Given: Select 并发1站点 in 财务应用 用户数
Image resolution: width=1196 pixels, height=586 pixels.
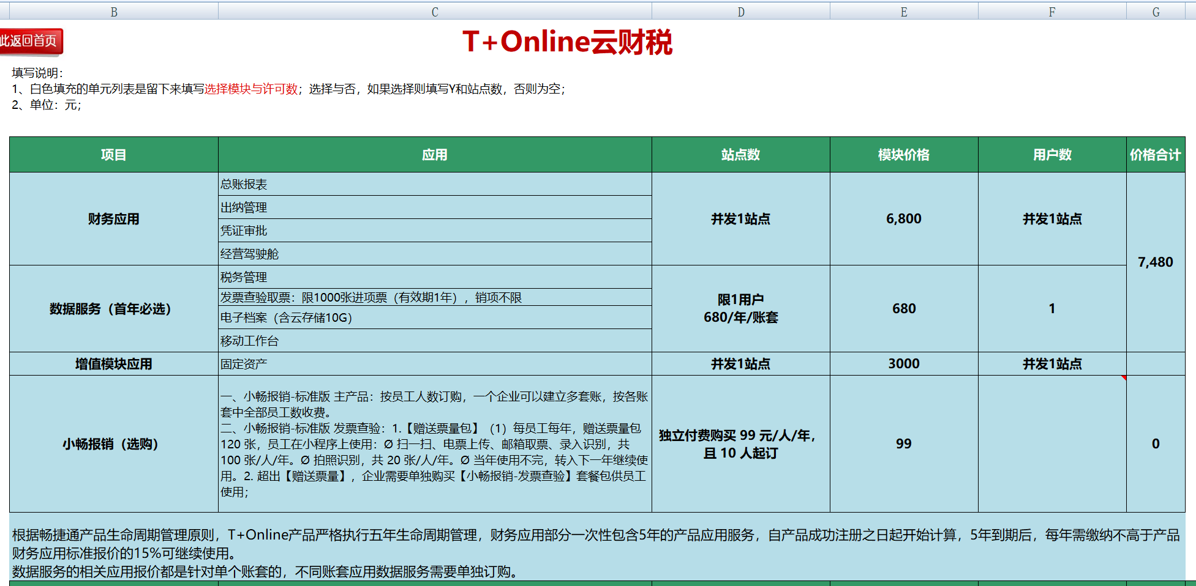Looking at the screenshot, I should pyautogui.click(x=1052, y=219).
